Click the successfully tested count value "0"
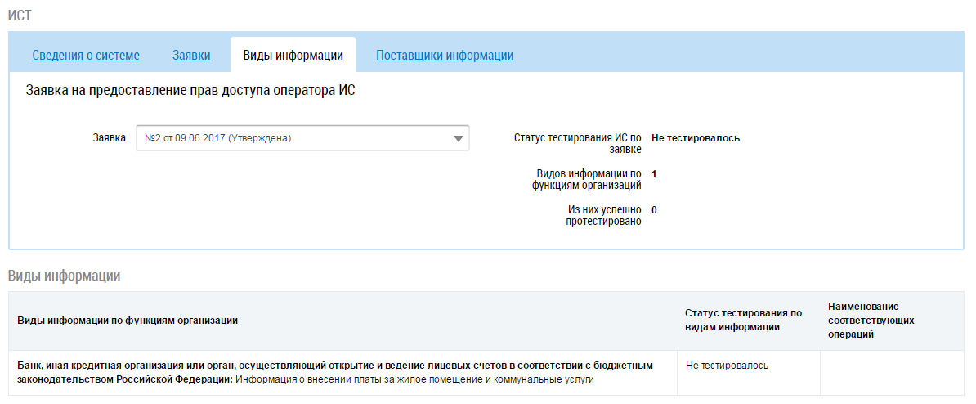This screenshot has width=976, height=404. point(654,210)
